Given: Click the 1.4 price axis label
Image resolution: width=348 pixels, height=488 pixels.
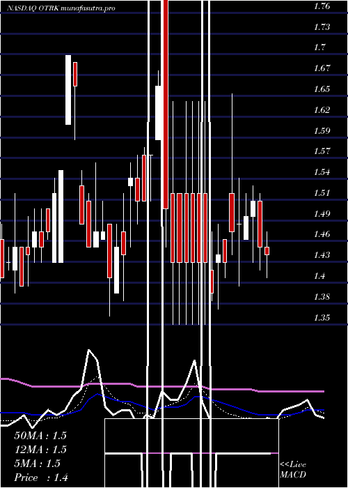Looking at the screenshot, I should [x=319, y=276].
